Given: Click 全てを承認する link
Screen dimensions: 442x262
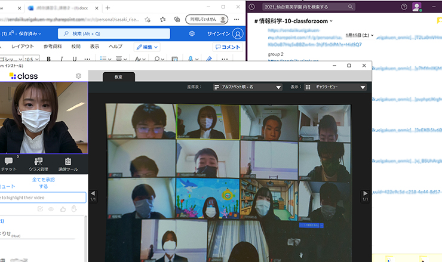Looking at the screenshot, I should pyautogui.click(x=43, y=183).
